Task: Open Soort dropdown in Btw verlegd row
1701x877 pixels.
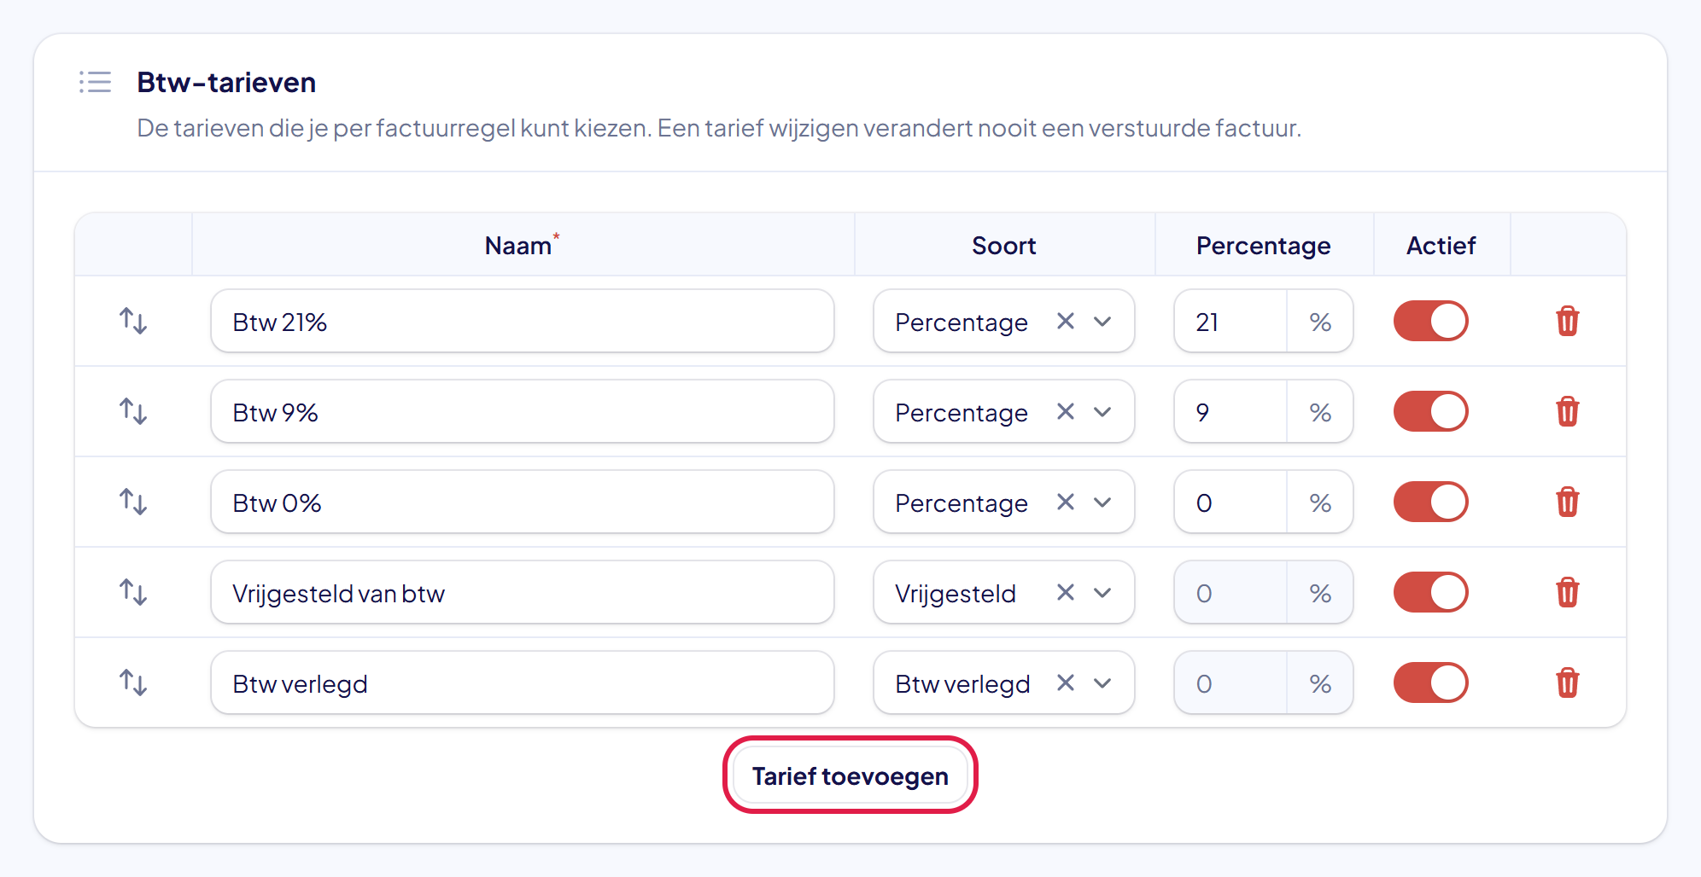Action: [1103, 683]
